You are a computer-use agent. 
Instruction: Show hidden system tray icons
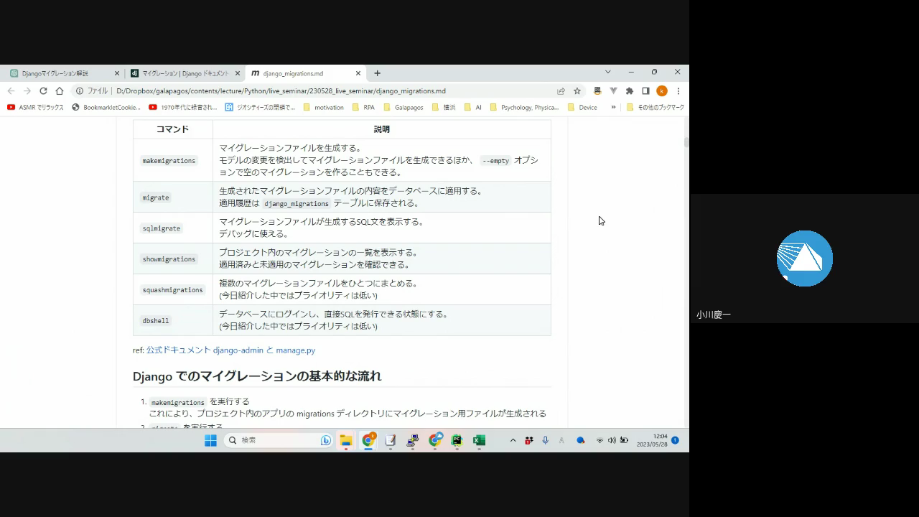click(513, 440)
